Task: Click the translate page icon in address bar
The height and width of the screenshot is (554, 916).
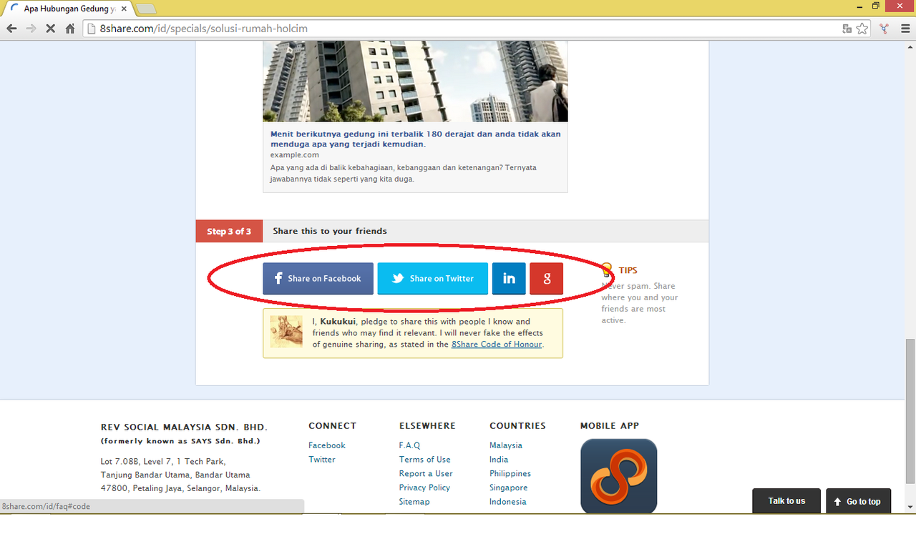Action: (847, 29)
